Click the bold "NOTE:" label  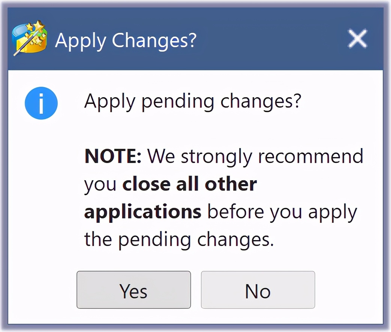[113, 156]
